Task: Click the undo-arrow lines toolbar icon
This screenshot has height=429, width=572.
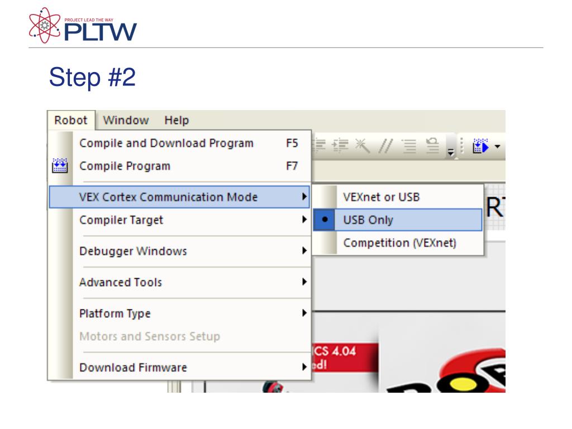Action: (x=433, y=146)
